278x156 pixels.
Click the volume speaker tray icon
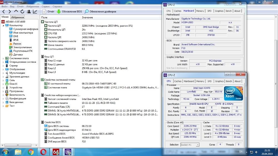coord(257,152)
